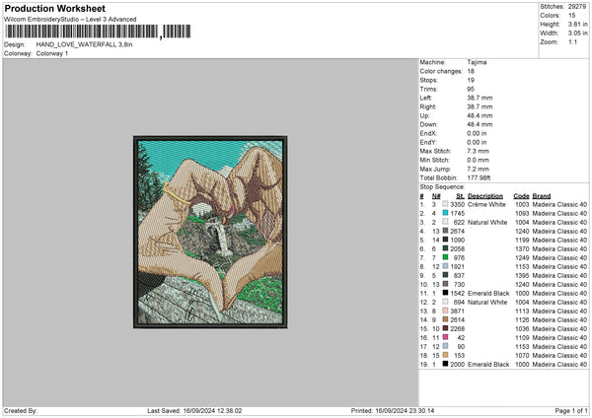This screenshot has height=418, width=592.
Task: Click stitch count "3871" in stop 13
Action: coord(457,311)
